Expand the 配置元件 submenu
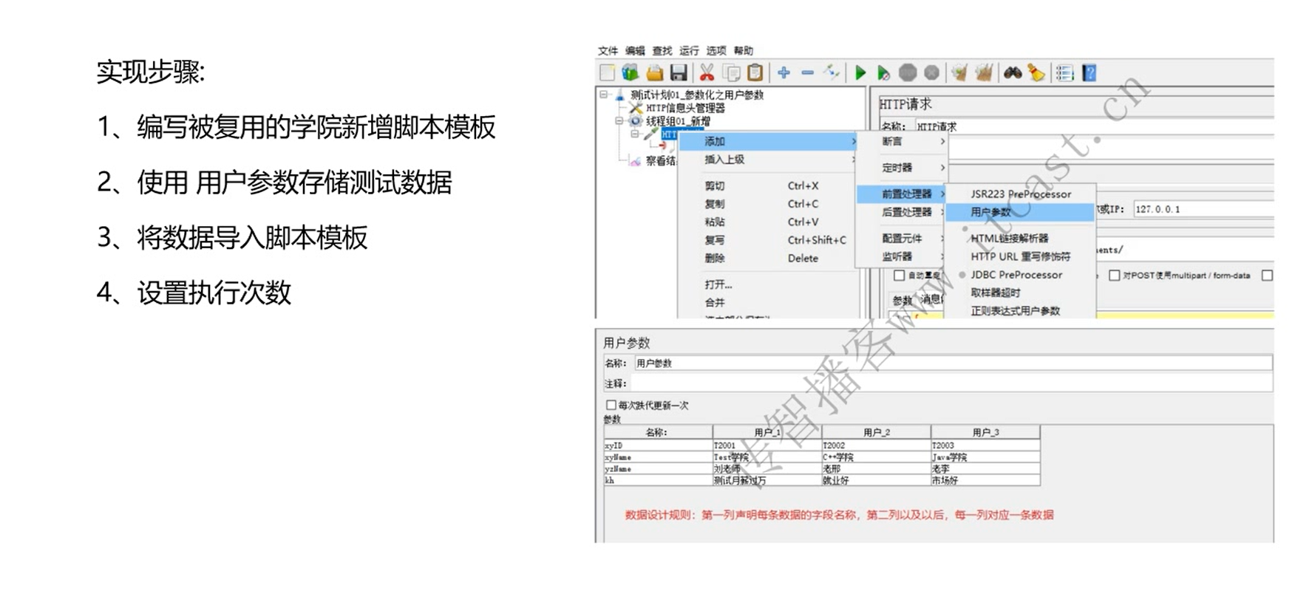The image size is (1312, 605). coord(901,239)
